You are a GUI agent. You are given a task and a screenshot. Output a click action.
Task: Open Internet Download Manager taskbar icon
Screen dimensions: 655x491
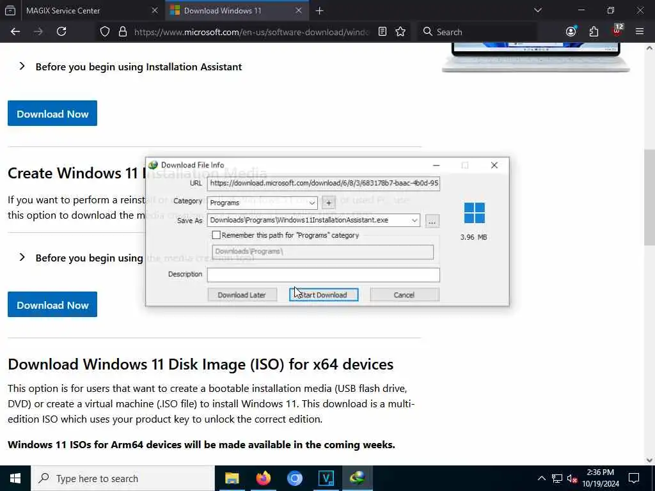point(357,478)
